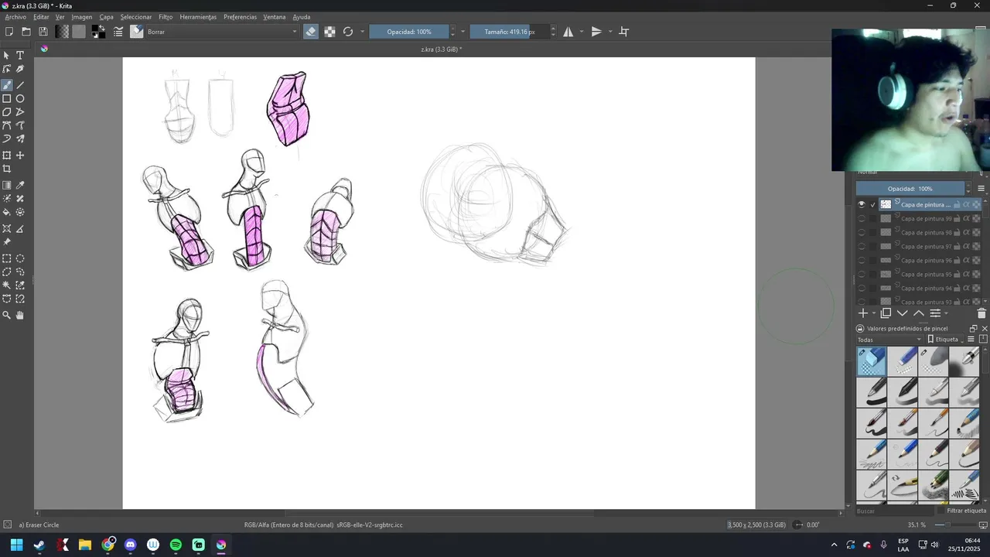Click the Buscar brush search field
Screen dimensions: 990x557
click(893, 511)
